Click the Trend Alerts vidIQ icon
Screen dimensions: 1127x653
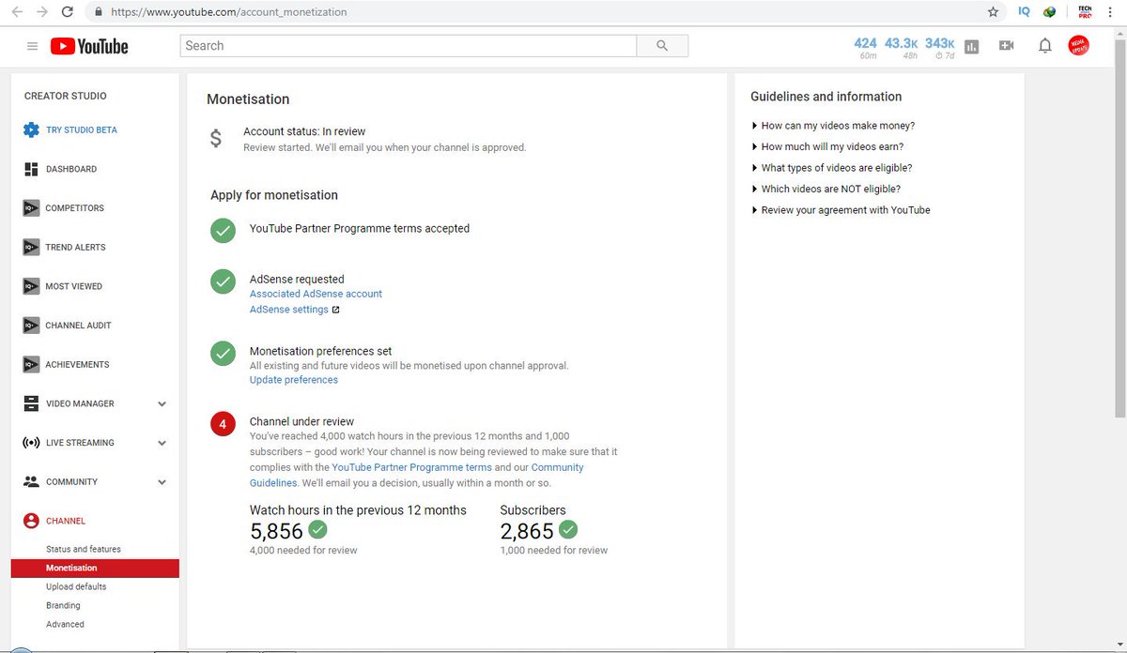[31, 248]
